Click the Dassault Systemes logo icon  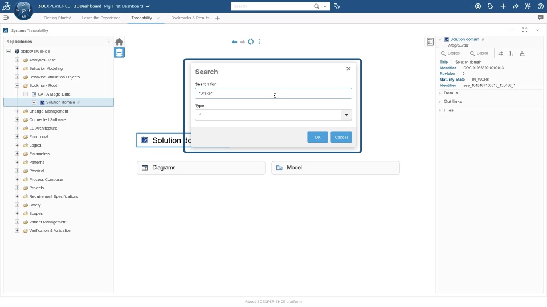(x=6, y=6)
